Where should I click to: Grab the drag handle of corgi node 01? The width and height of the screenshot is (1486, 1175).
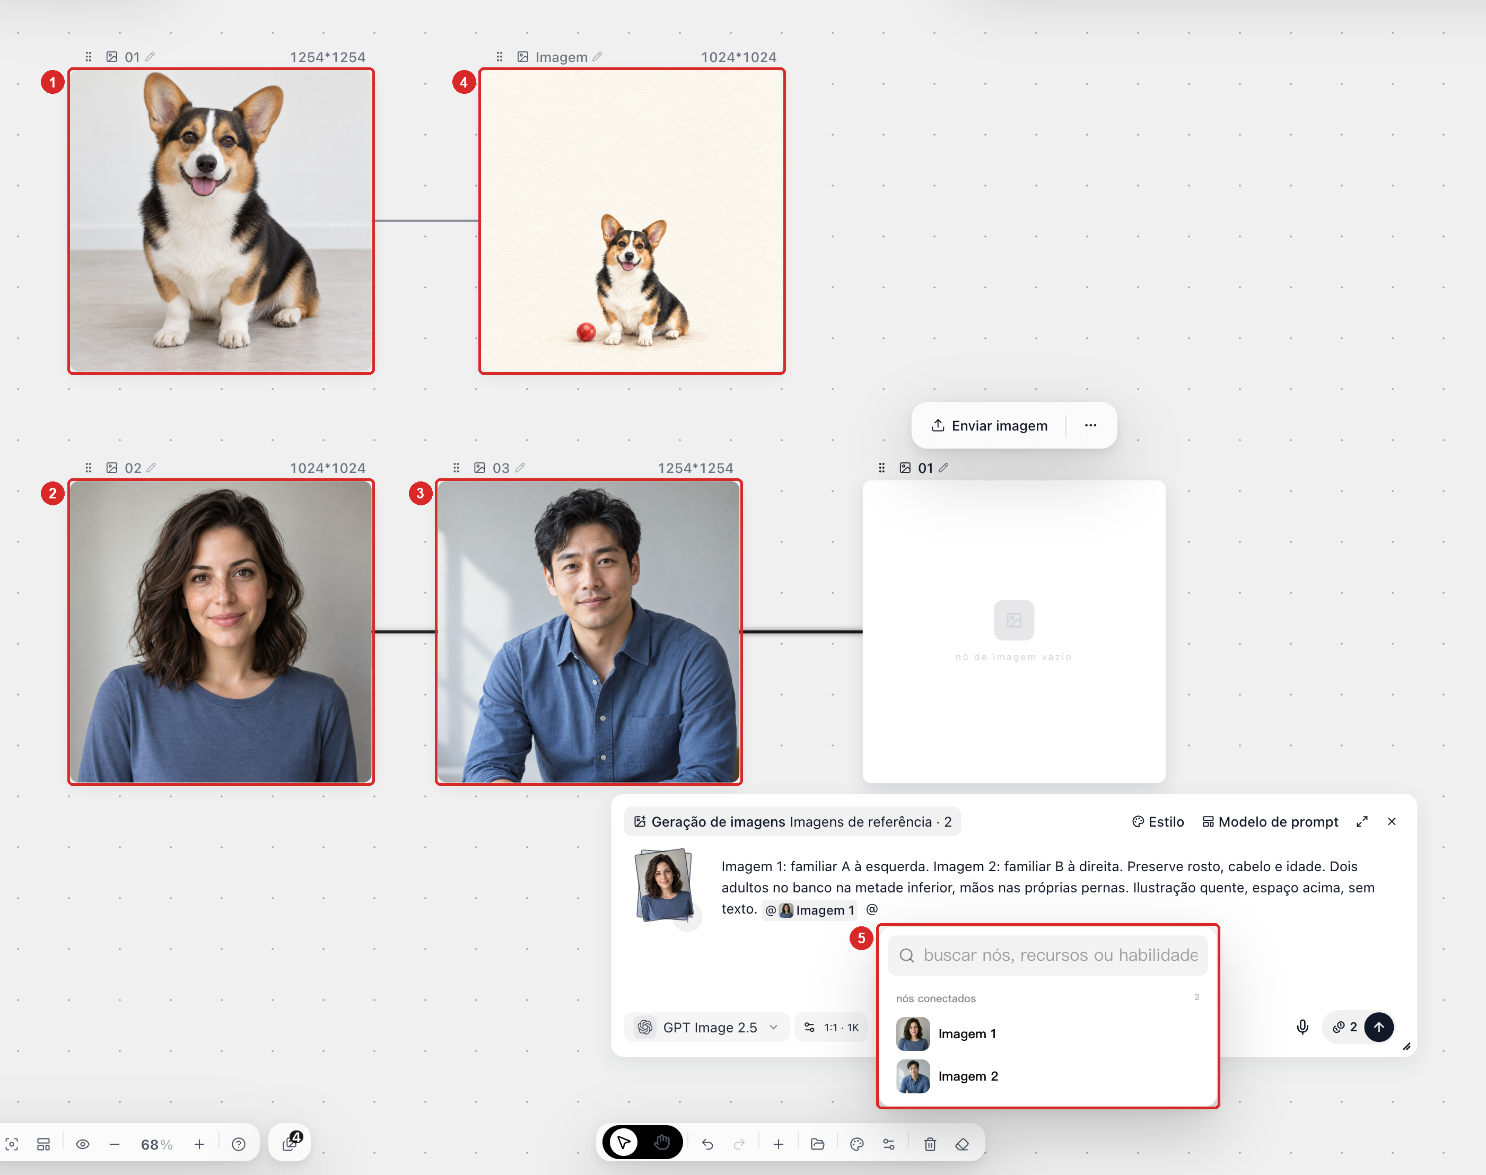tap(88, 56)
